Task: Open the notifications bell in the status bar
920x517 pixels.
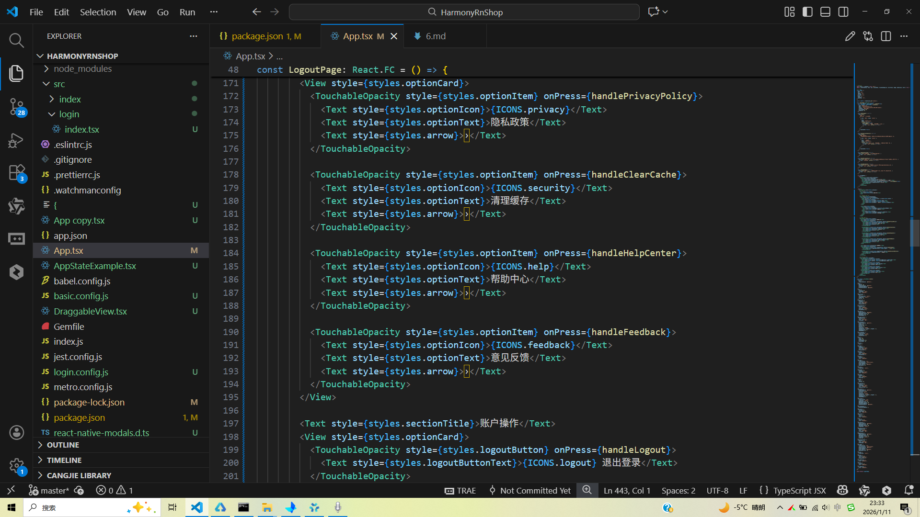Action: pyautogui.click(x=908, y=490)
